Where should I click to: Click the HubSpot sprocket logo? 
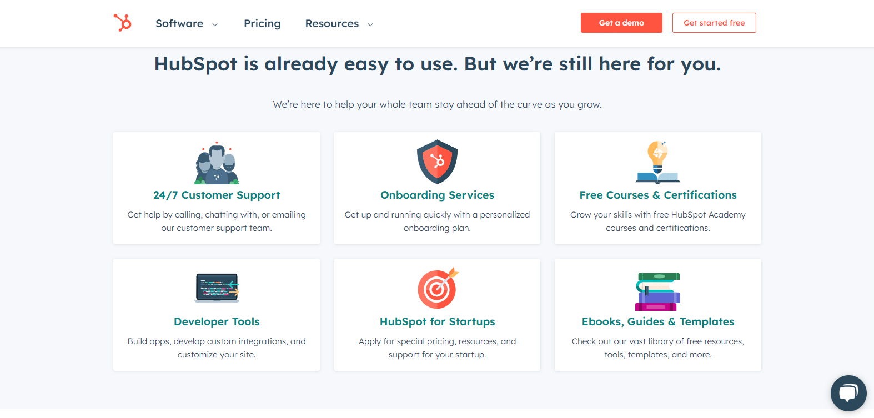pyautogui.click(x=123, y=23)
